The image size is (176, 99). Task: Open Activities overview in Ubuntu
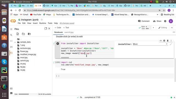pyautogui.click(x=6, y=2)
